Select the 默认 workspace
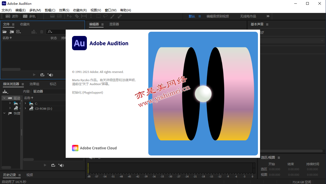 (x=192, y=16)
